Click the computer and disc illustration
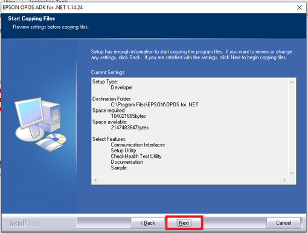The height and width of the screenshot is (234, 308). point(40,125)
